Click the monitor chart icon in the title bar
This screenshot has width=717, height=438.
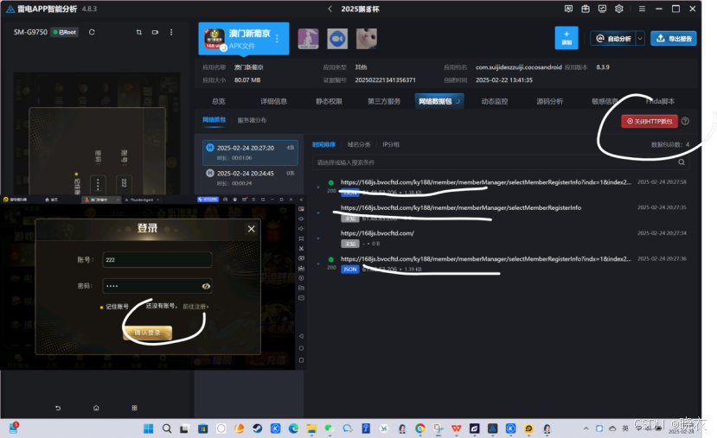(x=602, y=9)
